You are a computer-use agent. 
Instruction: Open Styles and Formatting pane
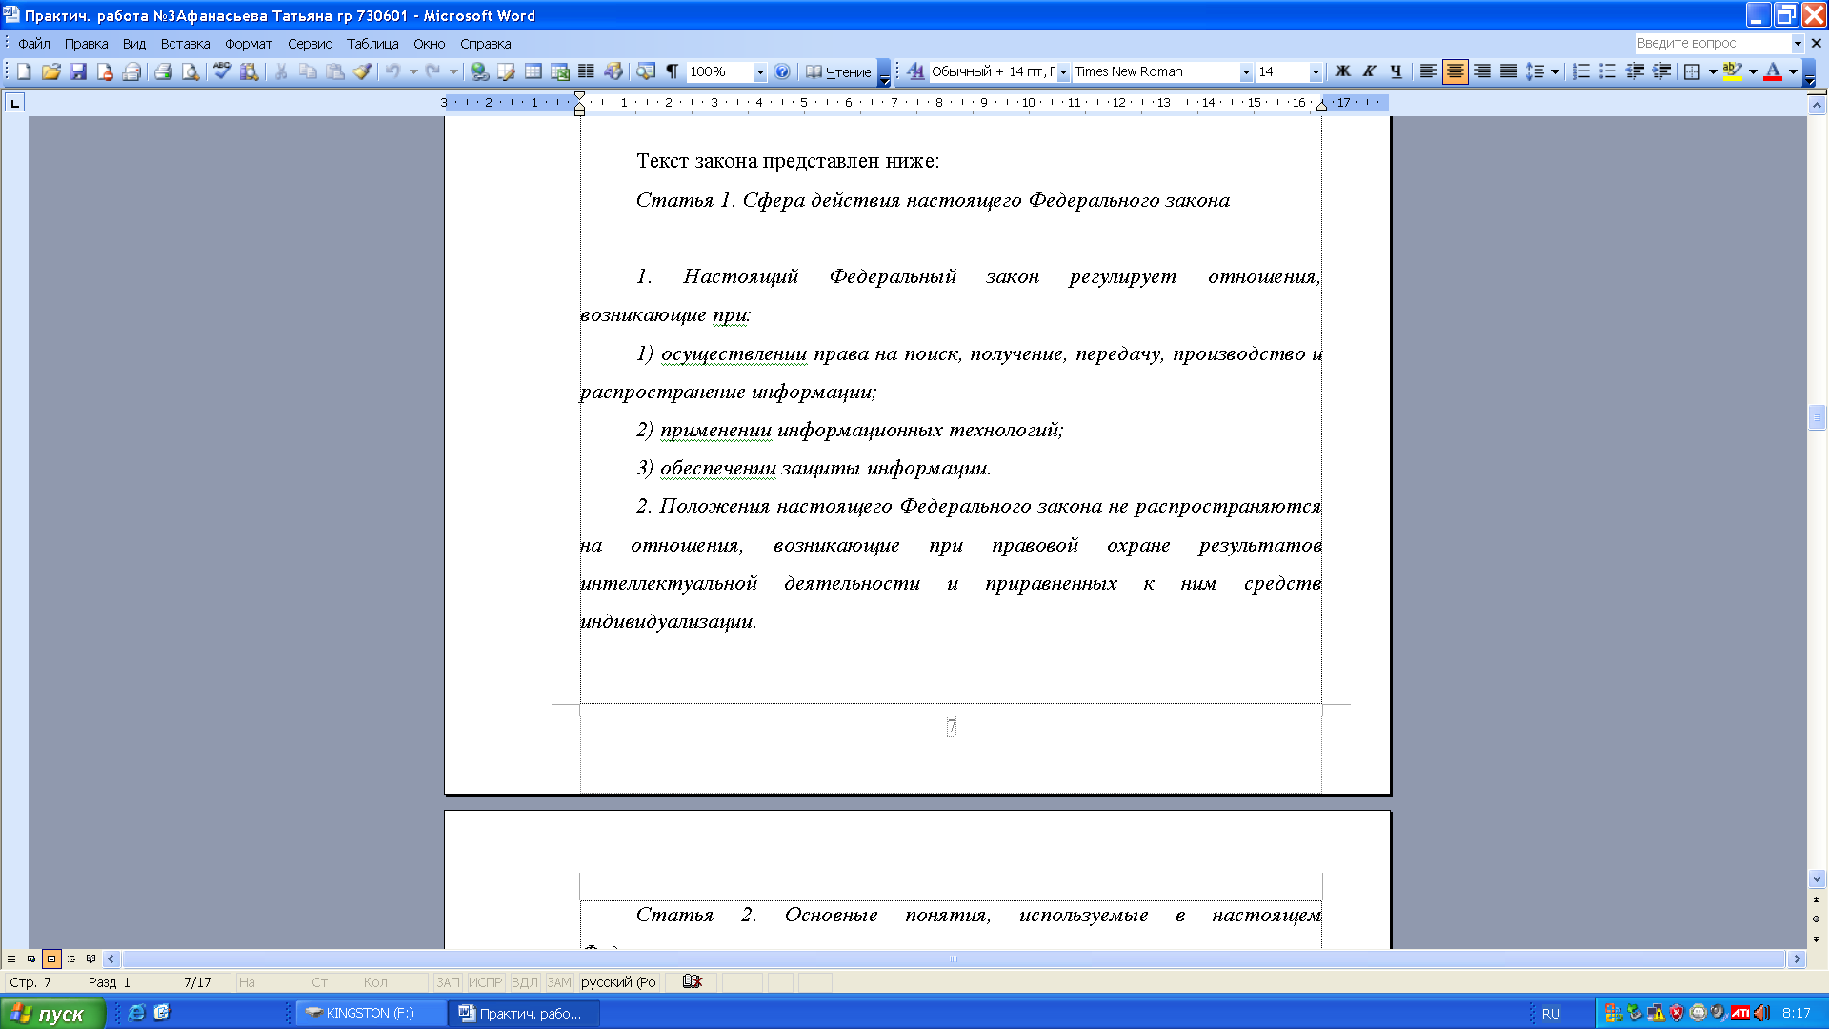(915, 71)
